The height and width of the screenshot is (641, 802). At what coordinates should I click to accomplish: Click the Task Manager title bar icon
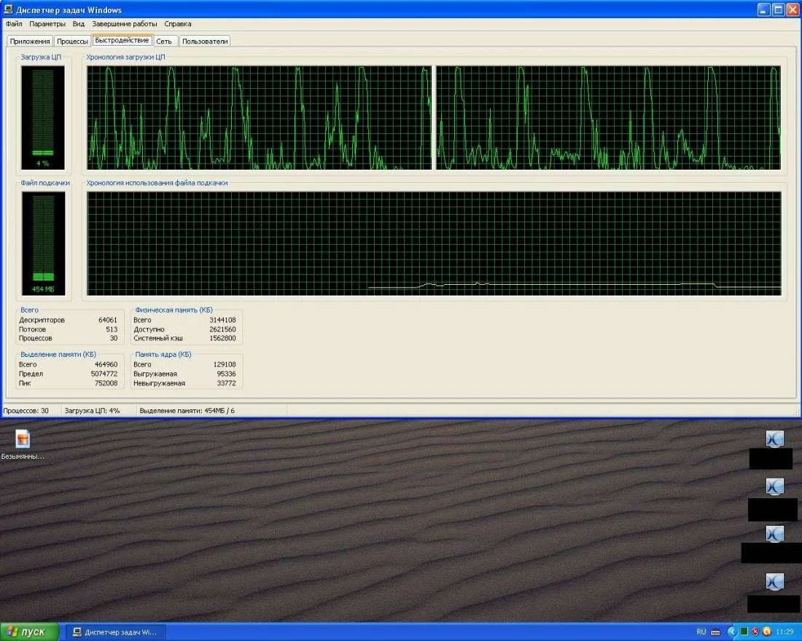point(9,10)
